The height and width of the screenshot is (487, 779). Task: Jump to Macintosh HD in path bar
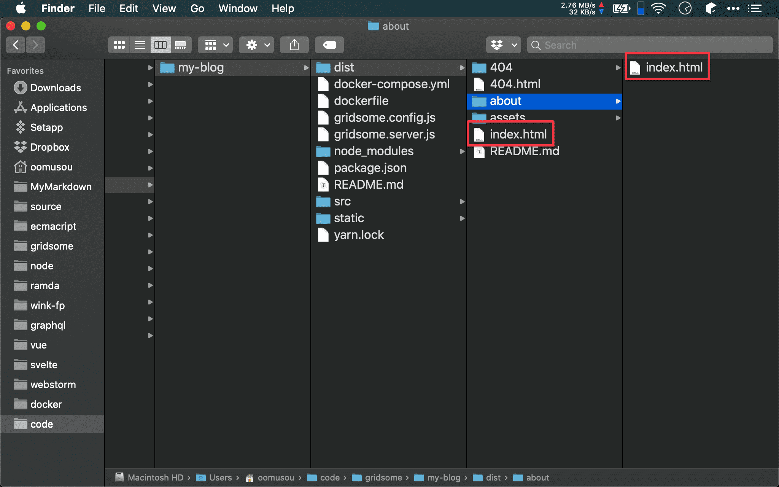149,477
